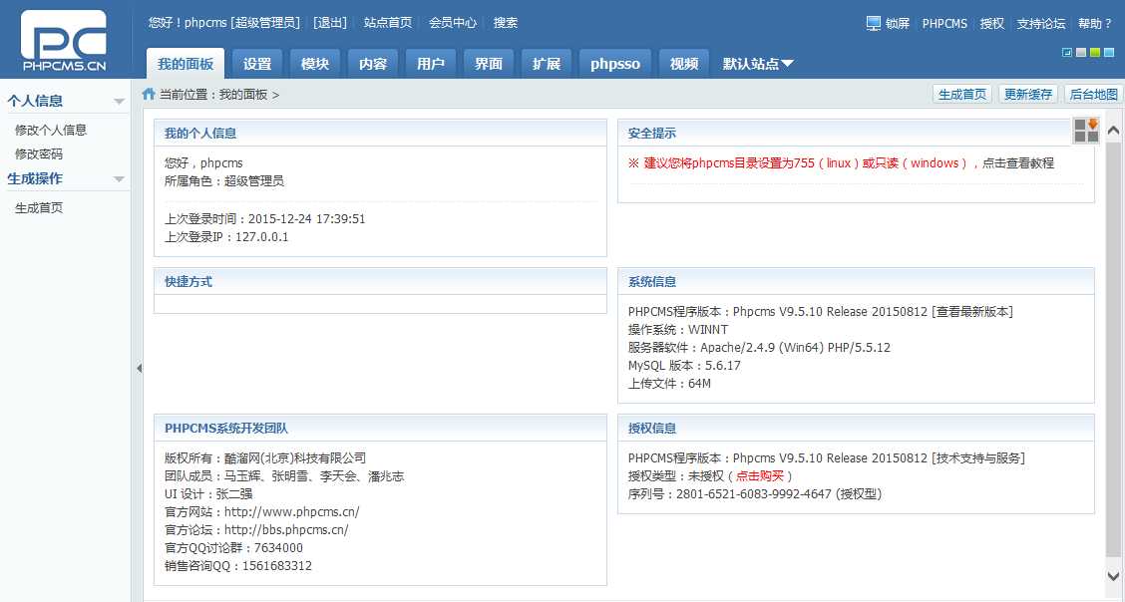This screenshot has height=602, width=1125.
Task: Open the 默认站点 site dropdown
Action: point(758,64)
